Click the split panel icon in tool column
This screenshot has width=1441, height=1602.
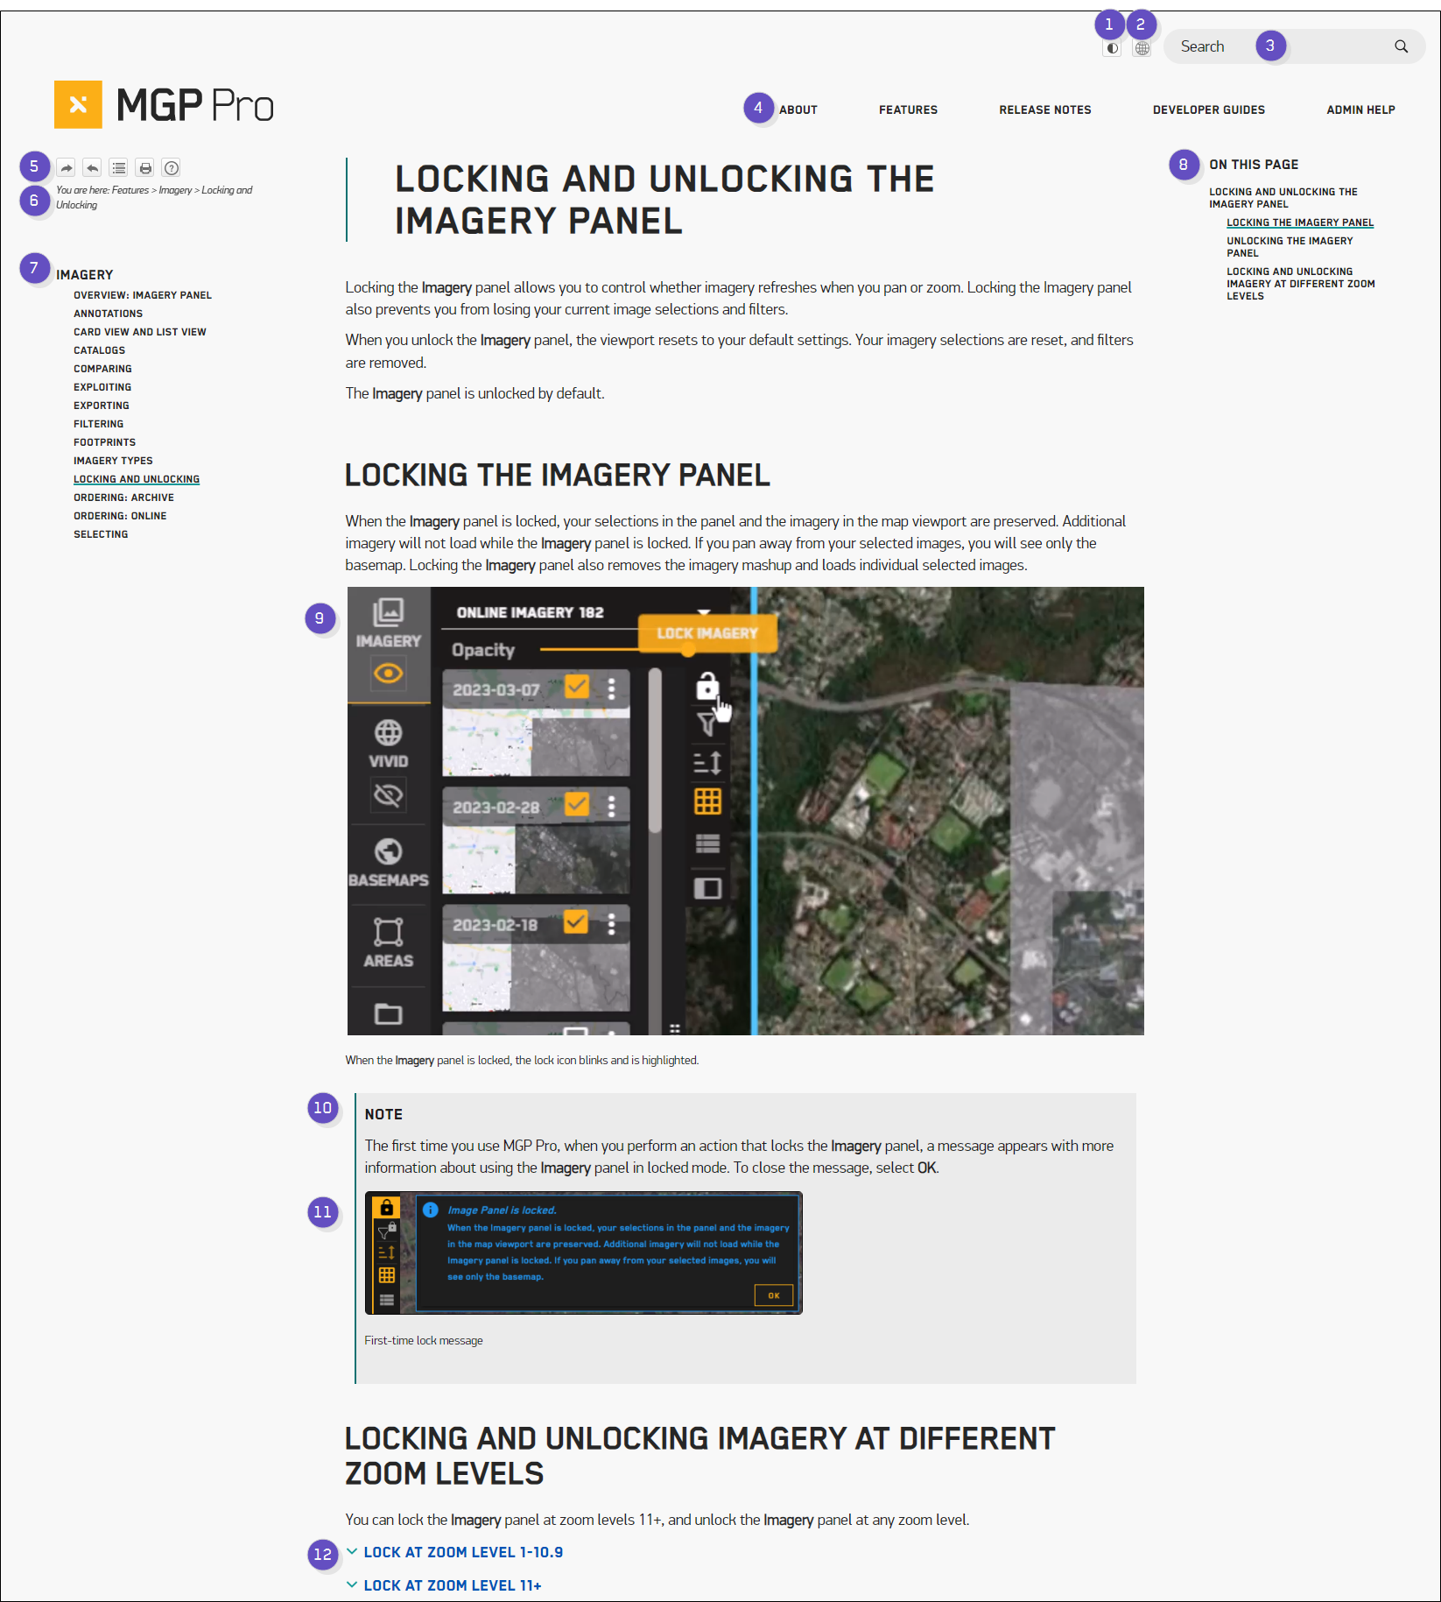707,887
